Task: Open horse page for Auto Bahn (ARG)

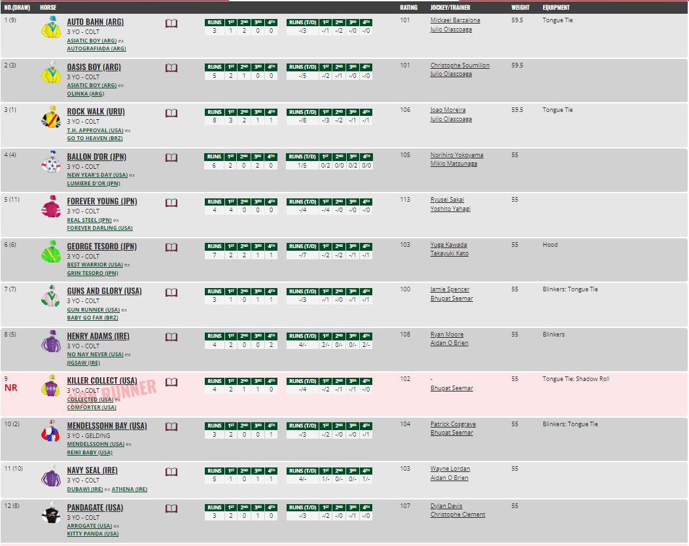Action: (96, 22)
